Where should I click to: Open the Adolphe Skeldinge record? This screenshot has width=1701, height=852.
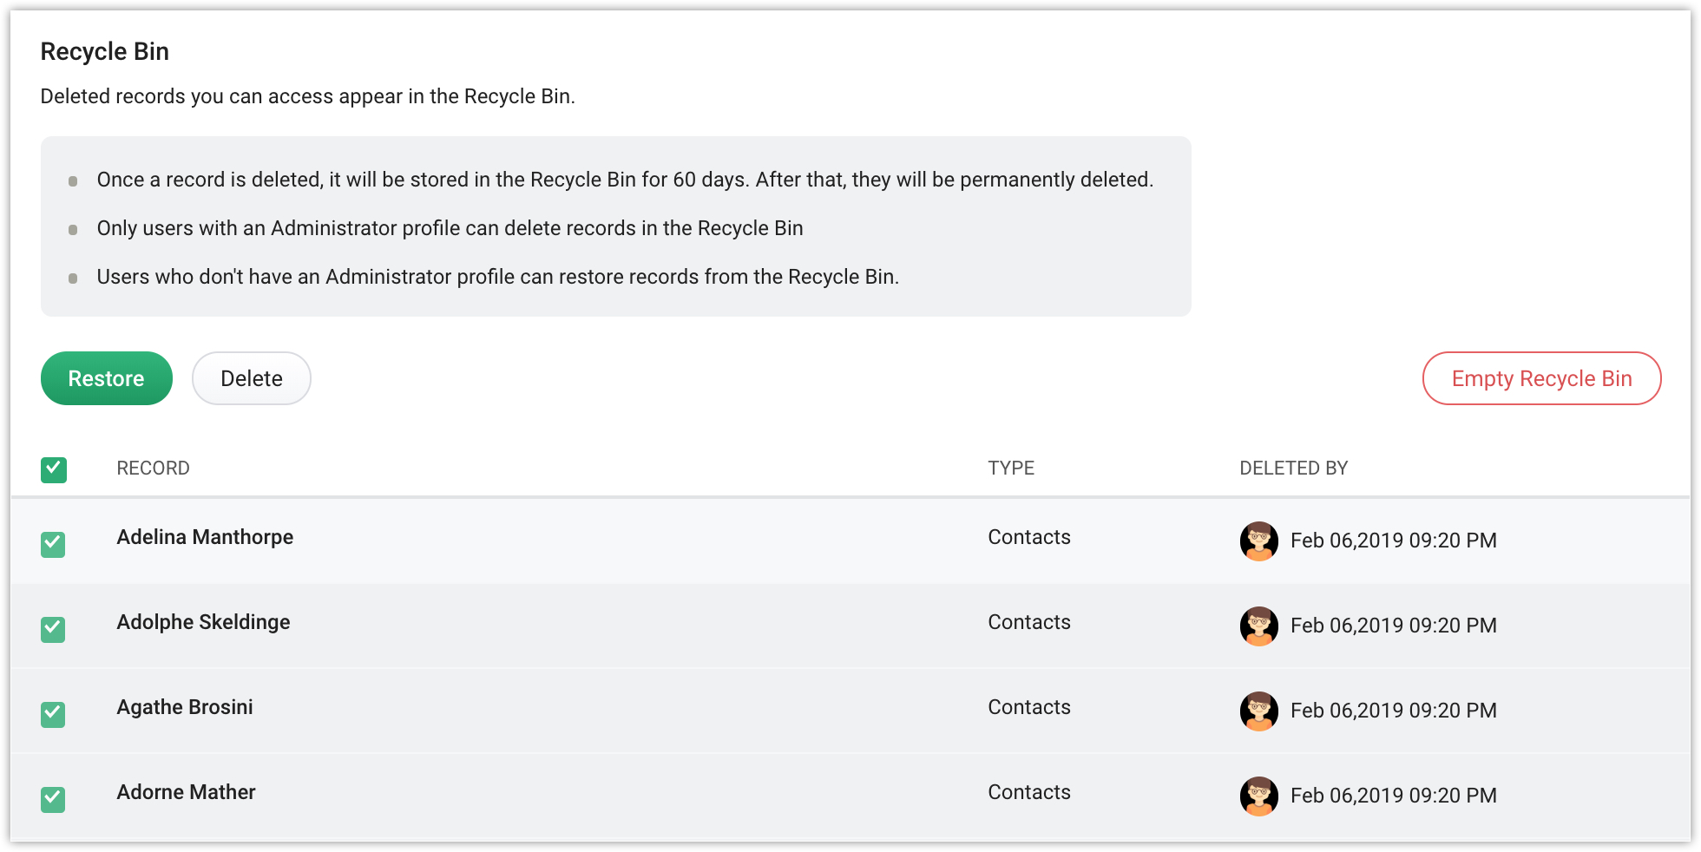(x=203, y=622)
